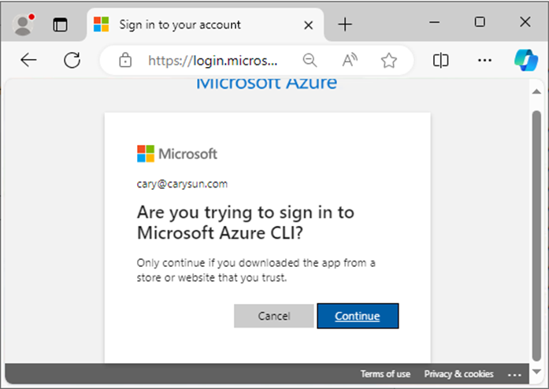This screenshot has width=549, height=389.
Task: View site information via the lock icon
Action: pos(125,60)
